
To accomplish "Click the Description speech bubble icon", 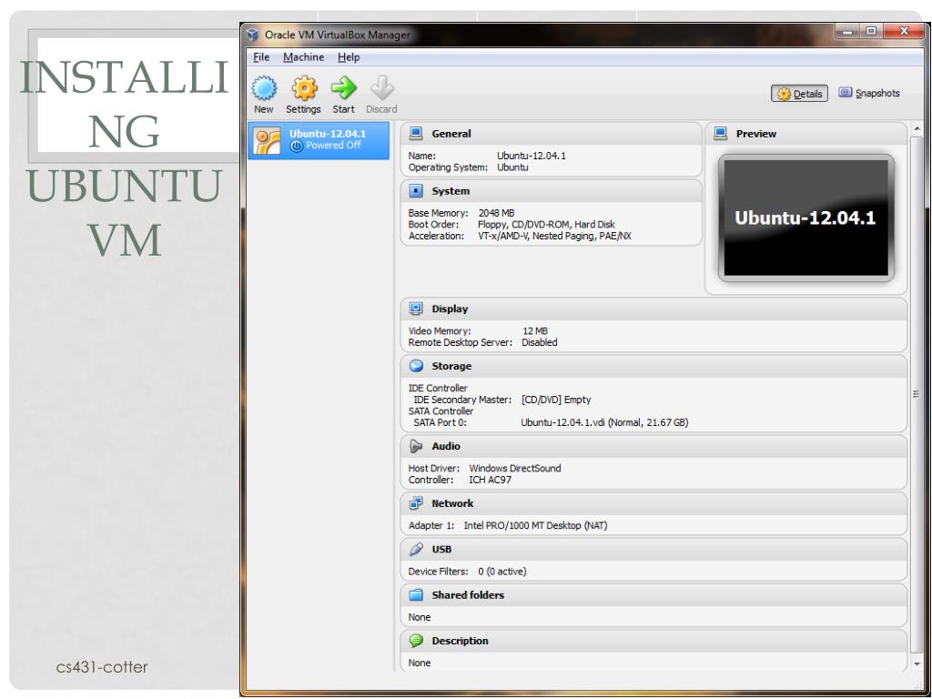I will pyautogui.click(x=416, y=641).
